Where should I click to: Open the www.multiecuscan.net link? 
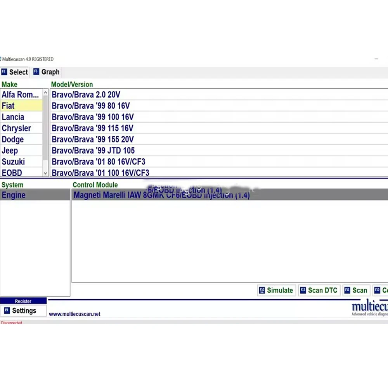[74, 314]
